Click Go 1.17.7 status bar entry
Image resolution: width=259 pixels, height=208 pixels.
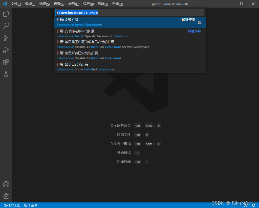(x=12, y=205)
